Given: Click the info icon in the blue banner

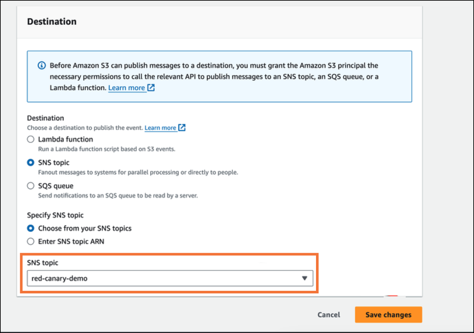Looking at the screenshot, I should click(42, 66).
